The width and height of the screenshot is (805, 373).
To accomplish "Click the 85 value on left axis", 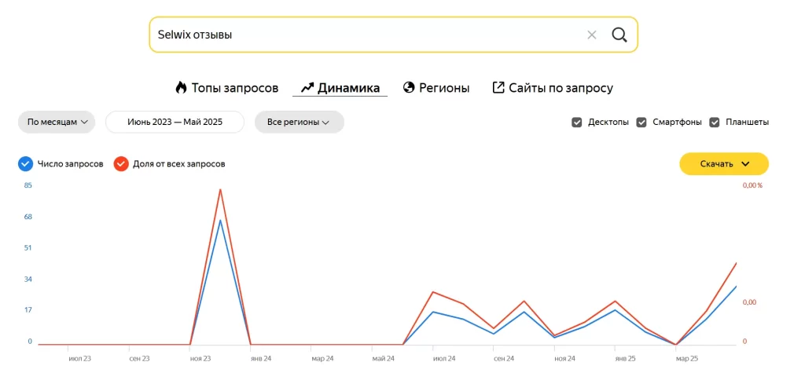I will [x=28, y=185].
